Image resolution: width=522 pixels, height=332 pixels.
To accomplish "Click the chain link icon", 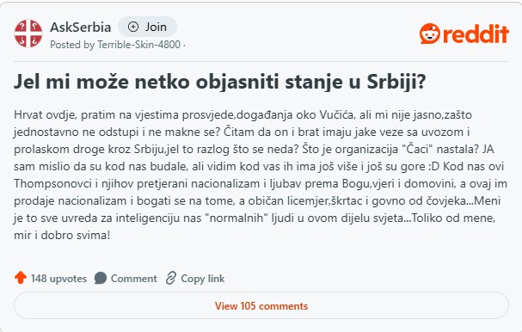I will 171,278.
